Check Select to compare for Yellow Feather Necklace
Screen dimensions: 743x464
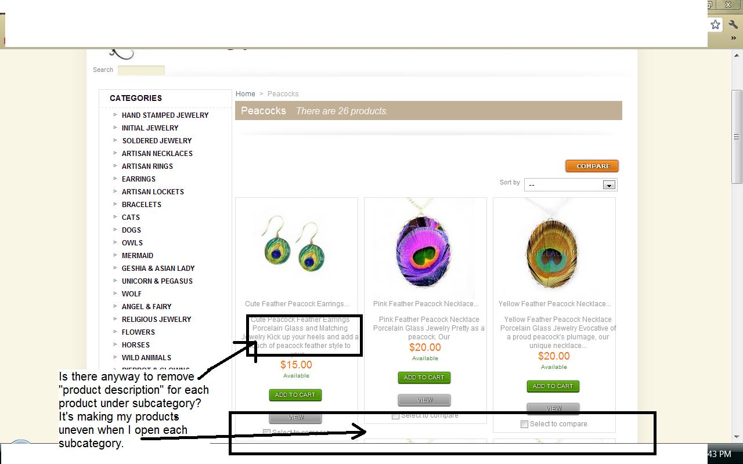pyautogui.click(x=524, y=424)
